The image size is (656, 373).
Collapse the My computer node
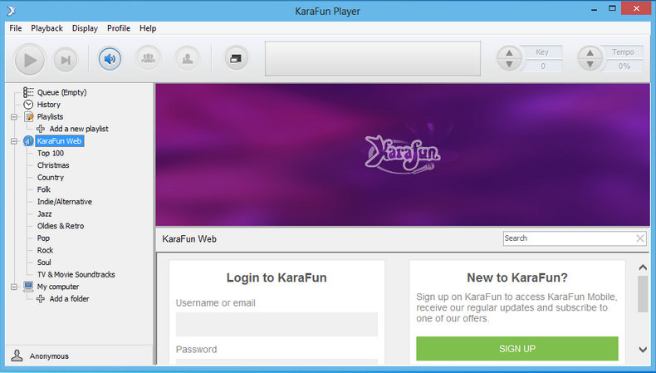14,287
